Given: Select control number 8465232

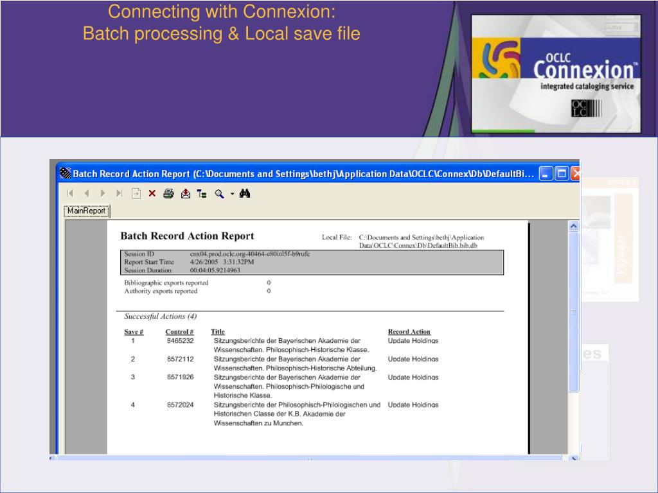Looking at the screenshot, I should tap(181, 341).
